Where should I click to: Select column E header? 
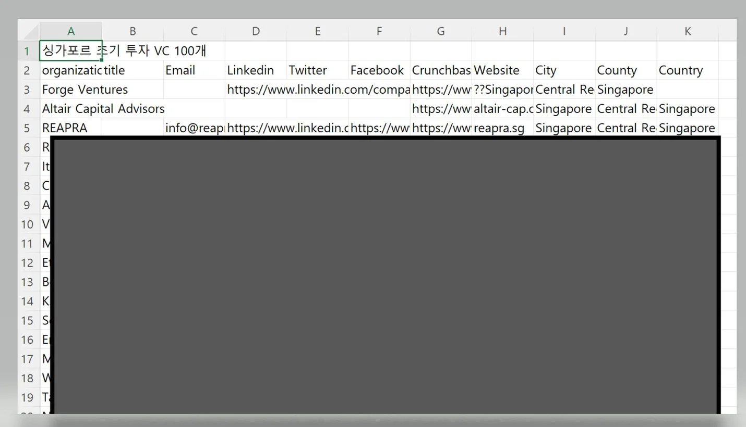317,31
